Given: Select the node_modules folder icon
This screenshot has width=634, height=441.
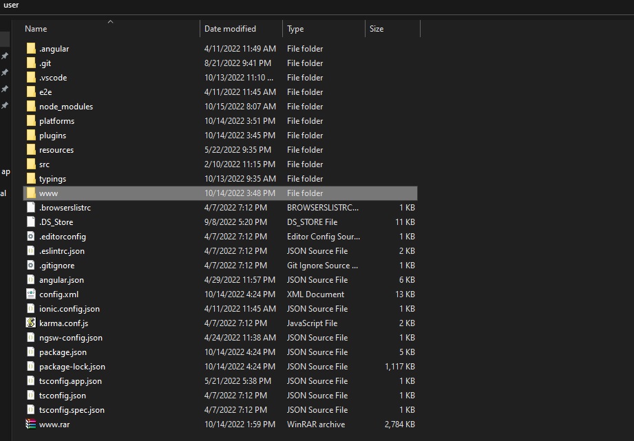Looking at the screenshot, I should tap(31, 107).
